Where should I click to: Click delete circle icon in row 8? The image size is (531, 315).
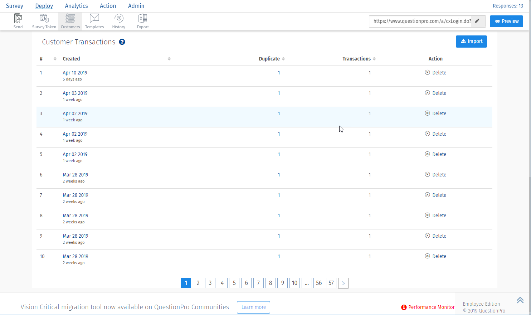(427, 215)
